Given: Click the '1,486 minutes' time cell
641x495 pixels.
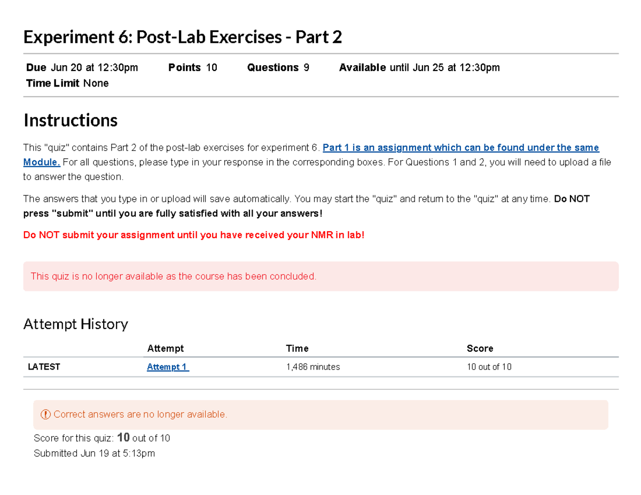Looking at the screenshot, I should tap(313, 367).
